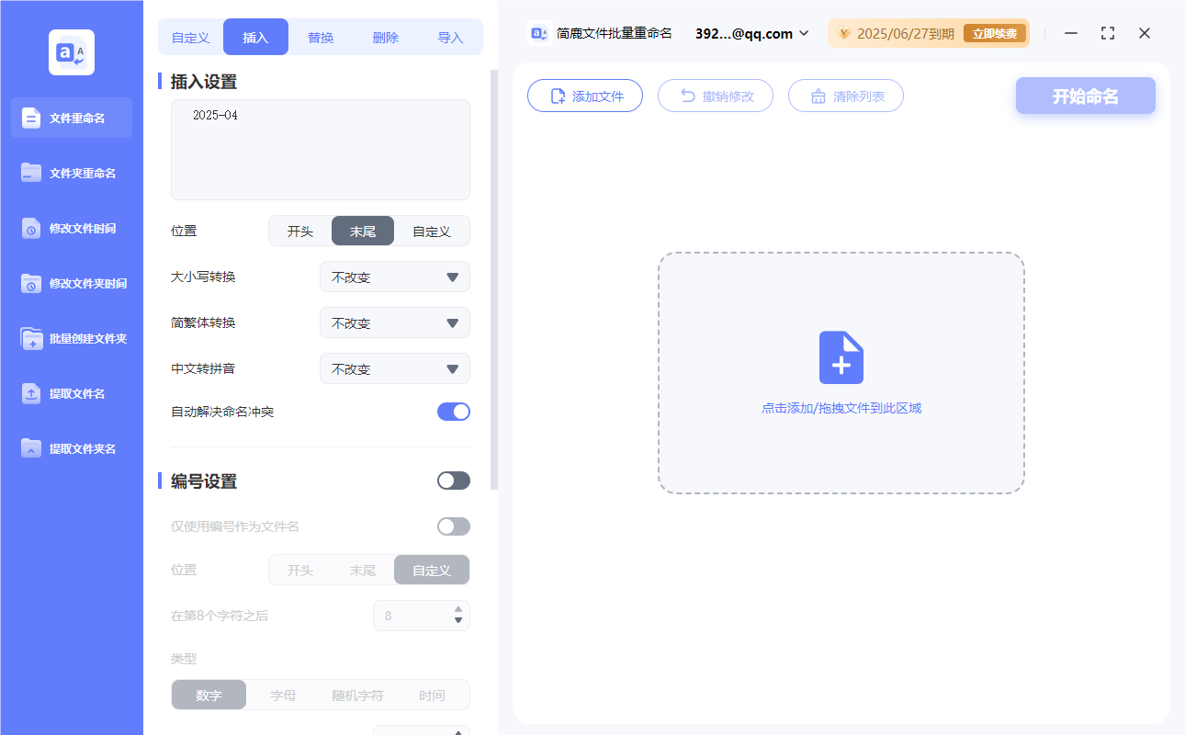Image resolution: width=1185 pixels, height=735 pixels.
Task: Switch to the 替换 tab
Action: tap(321, 36)
